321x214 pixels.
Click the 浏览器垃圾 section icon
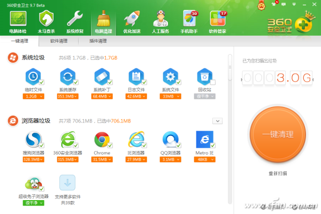click(x=13, y=120)
